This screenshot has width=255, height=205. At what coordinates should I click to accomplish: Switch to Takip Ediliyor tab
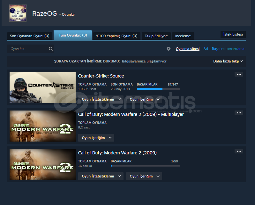click(x=156, y=36)
